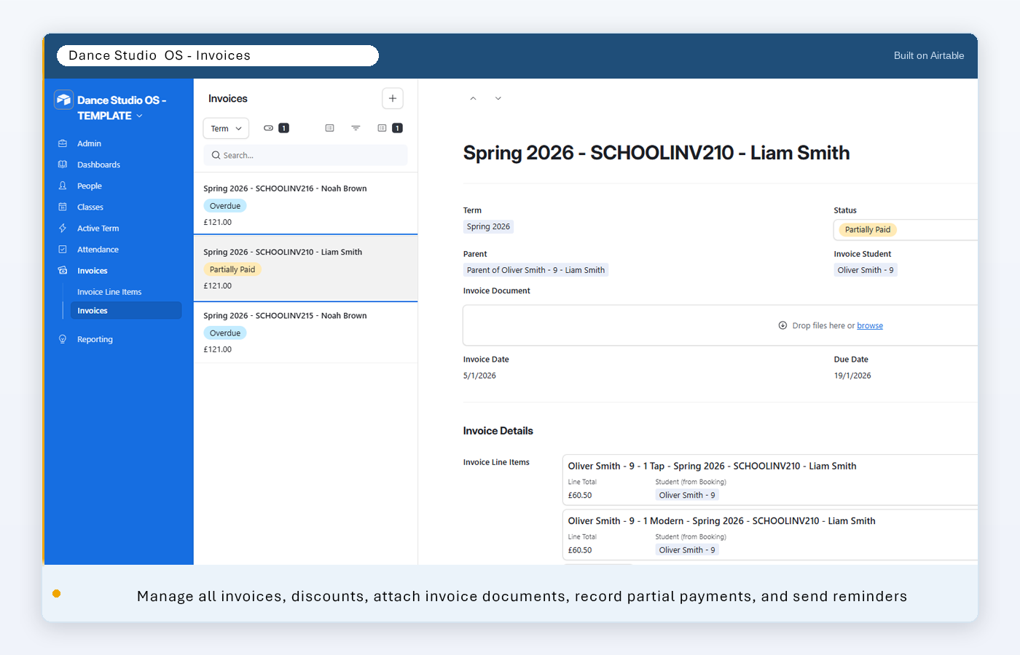Viewport: 1020px width, 655px height.
Task: Click the record title Spring 2026 - SCHOOLINV210
Action: click(656, 153)
